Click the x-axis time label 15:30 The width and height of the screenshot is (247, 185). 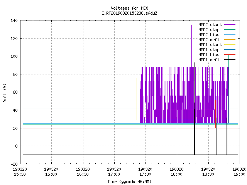click(20, 174)
